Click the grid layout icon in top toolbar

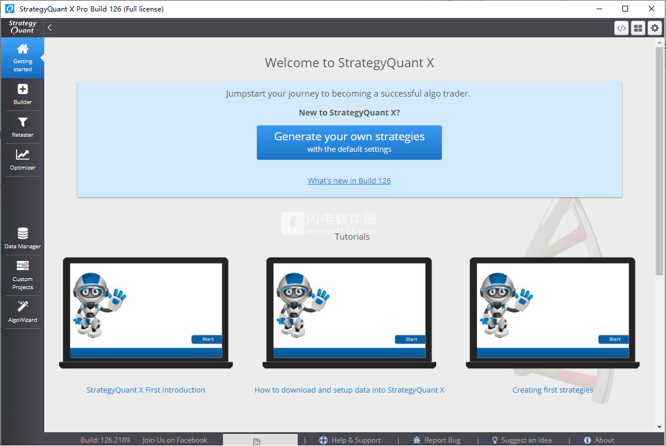coord(638,28)
